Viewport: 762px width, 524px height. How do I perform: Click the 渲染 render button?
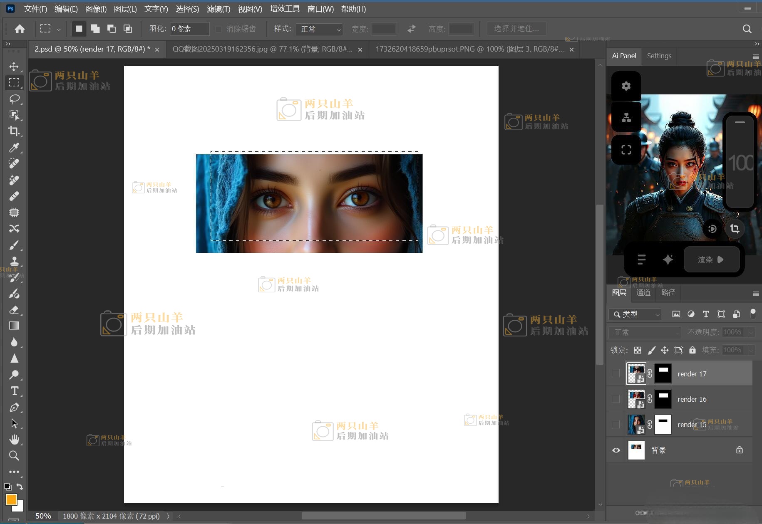[x=711, y=260]
